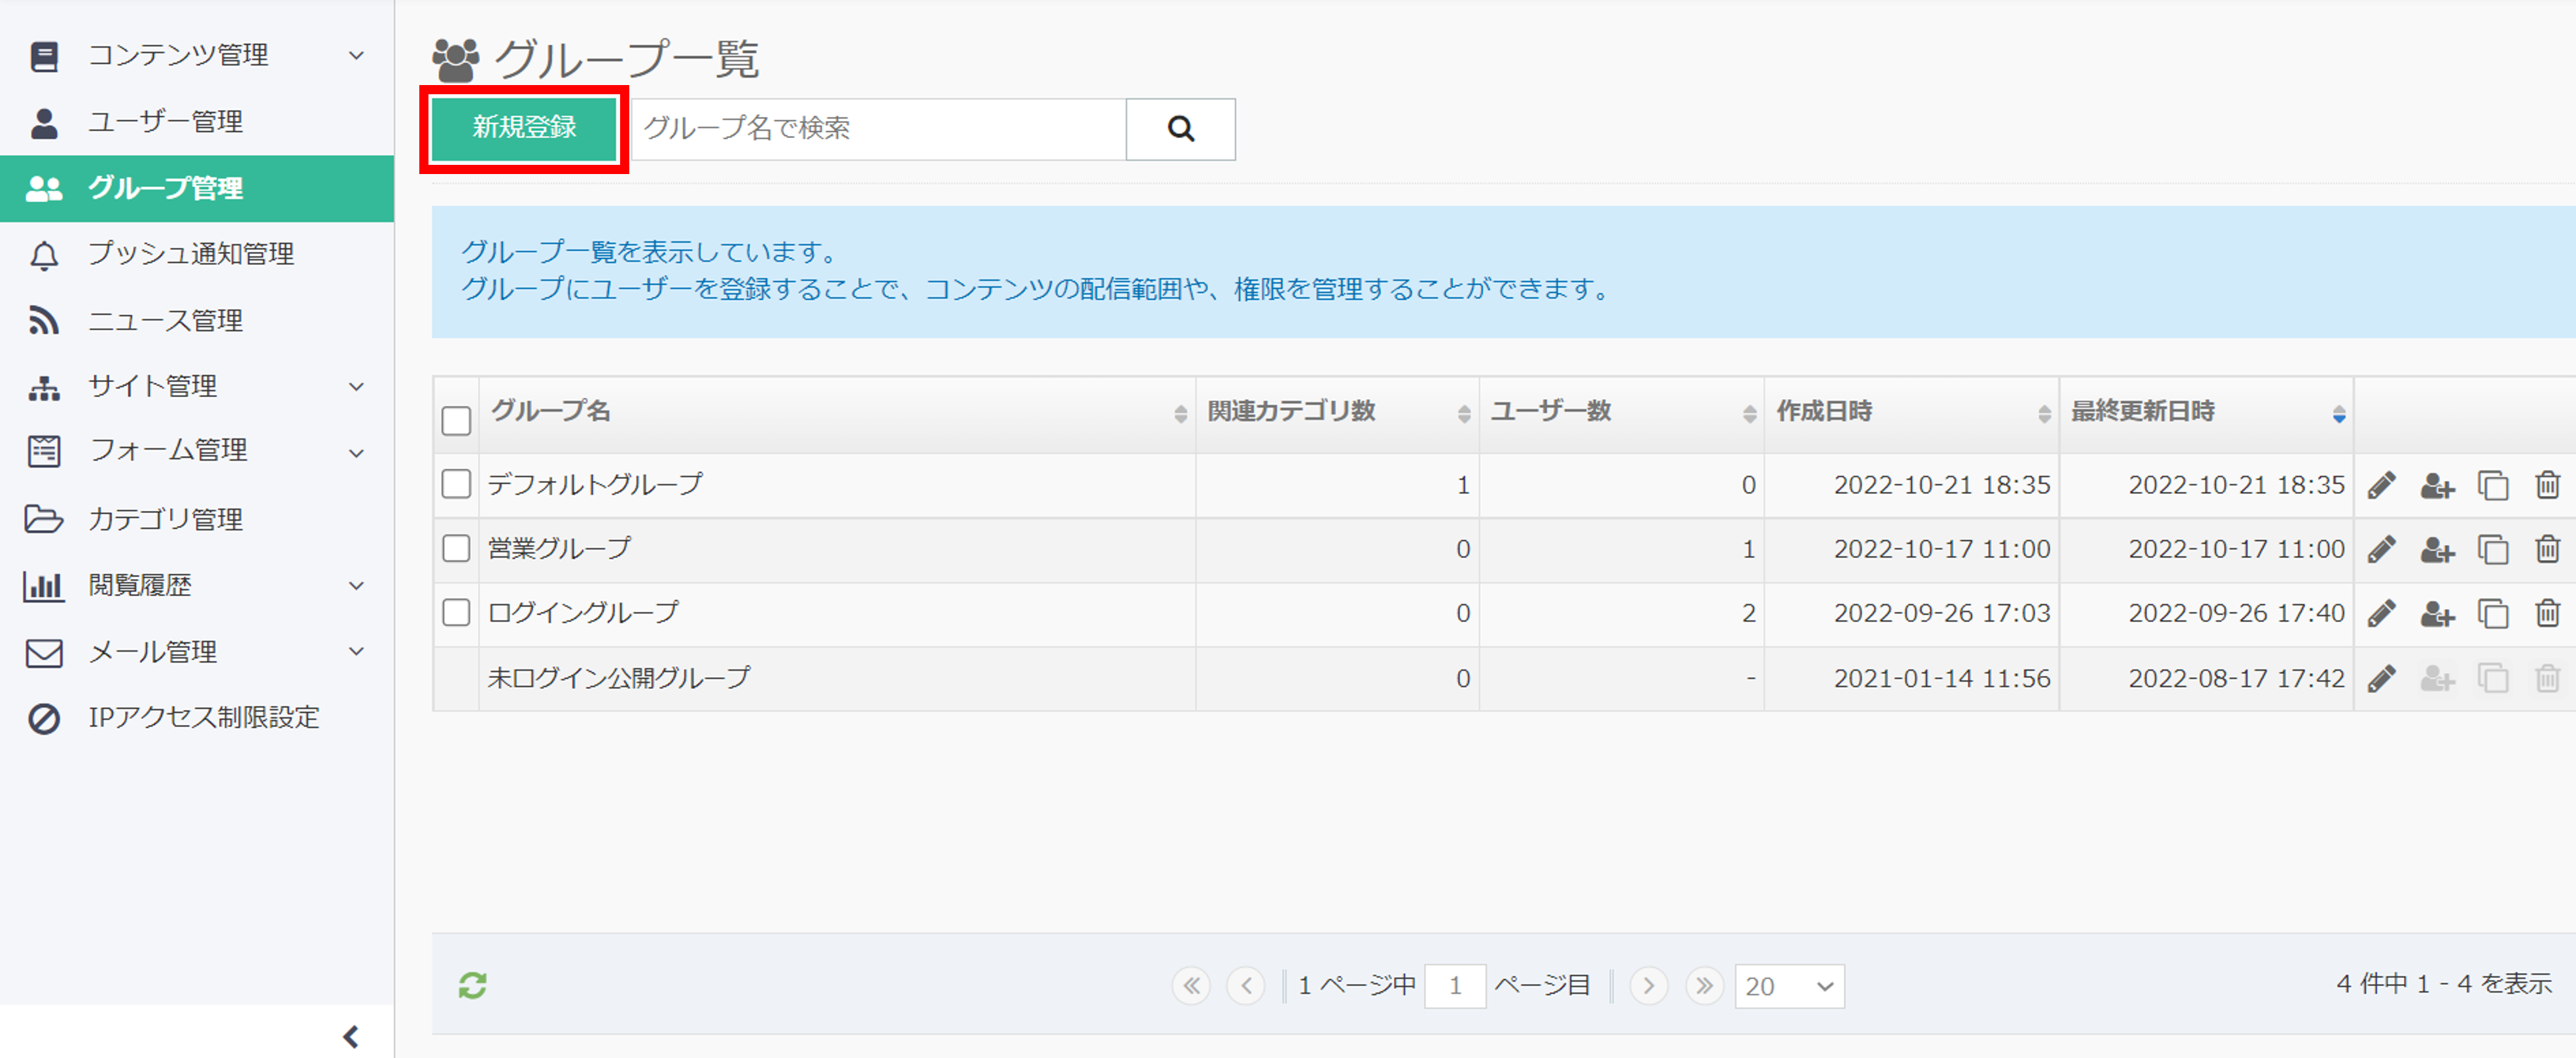Check the ログイングループ row checkbox

pyautogui.click(x=456, y=612)
